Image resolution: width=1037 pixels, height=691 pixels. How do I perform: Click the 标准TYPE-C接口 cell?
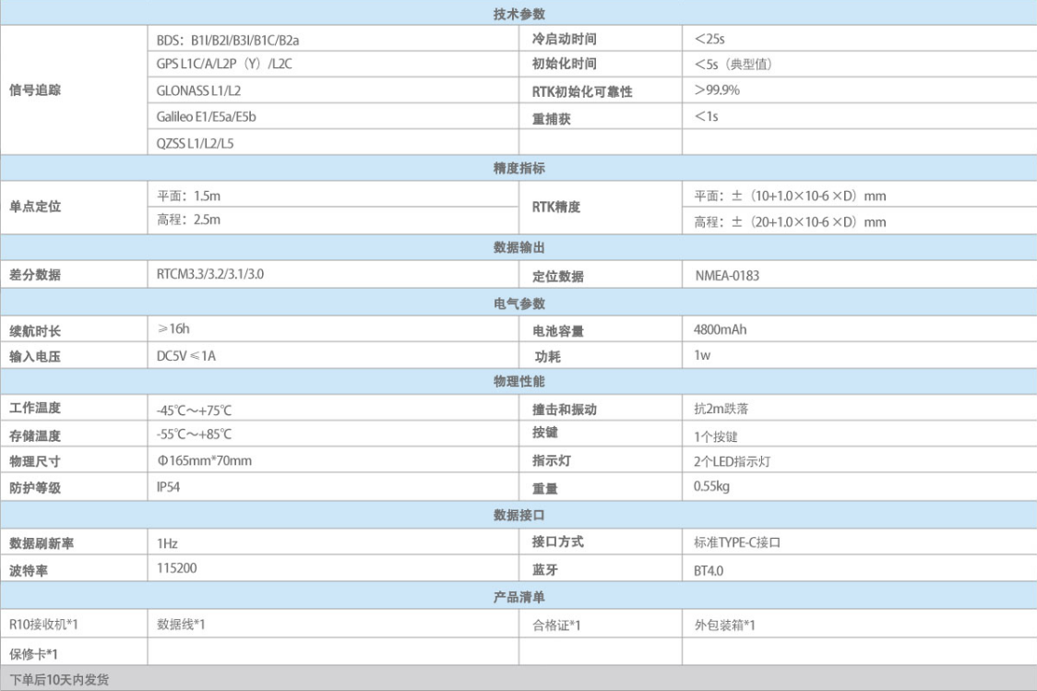pyautogui.click(x=737, y=542)
